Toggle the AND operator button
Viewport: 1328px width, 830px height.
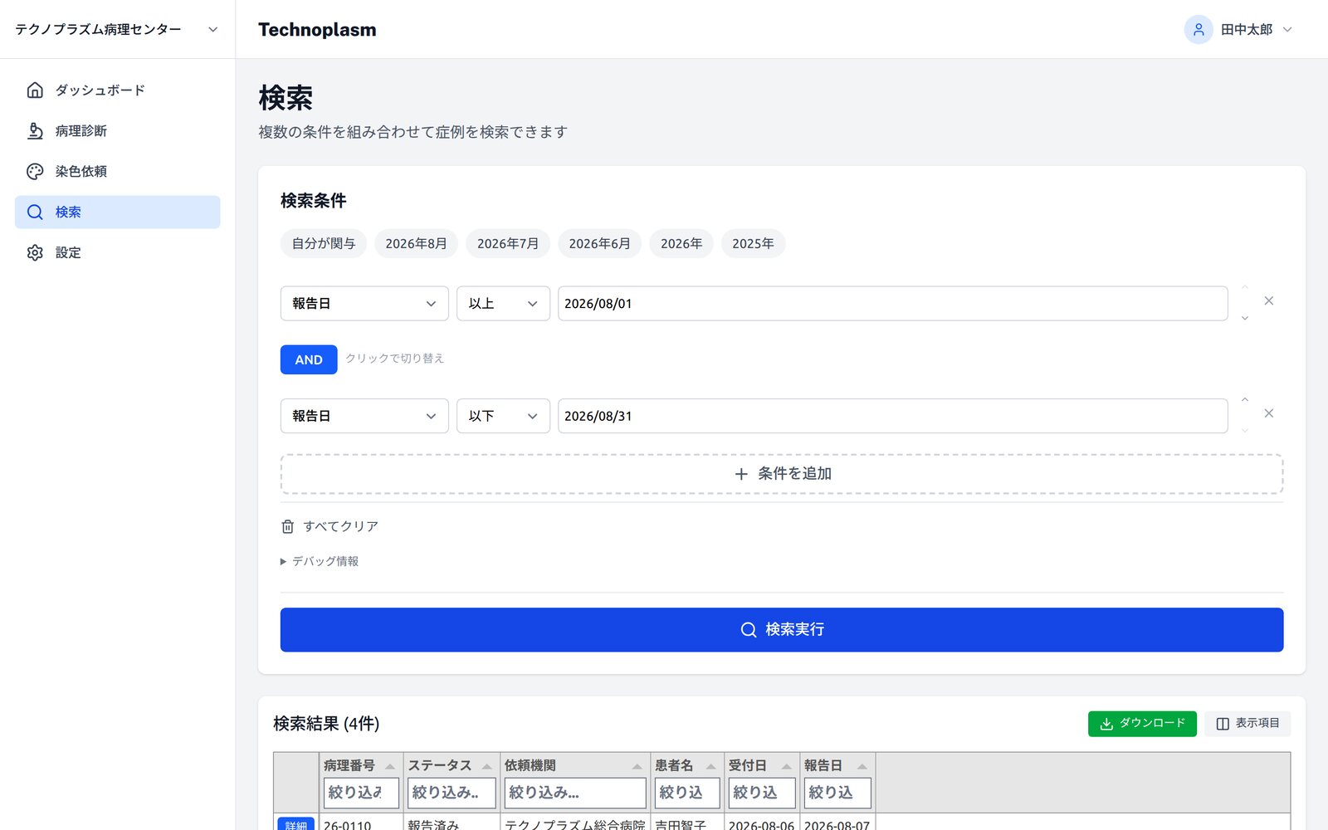pyautogui.click(x=309, y=359)
